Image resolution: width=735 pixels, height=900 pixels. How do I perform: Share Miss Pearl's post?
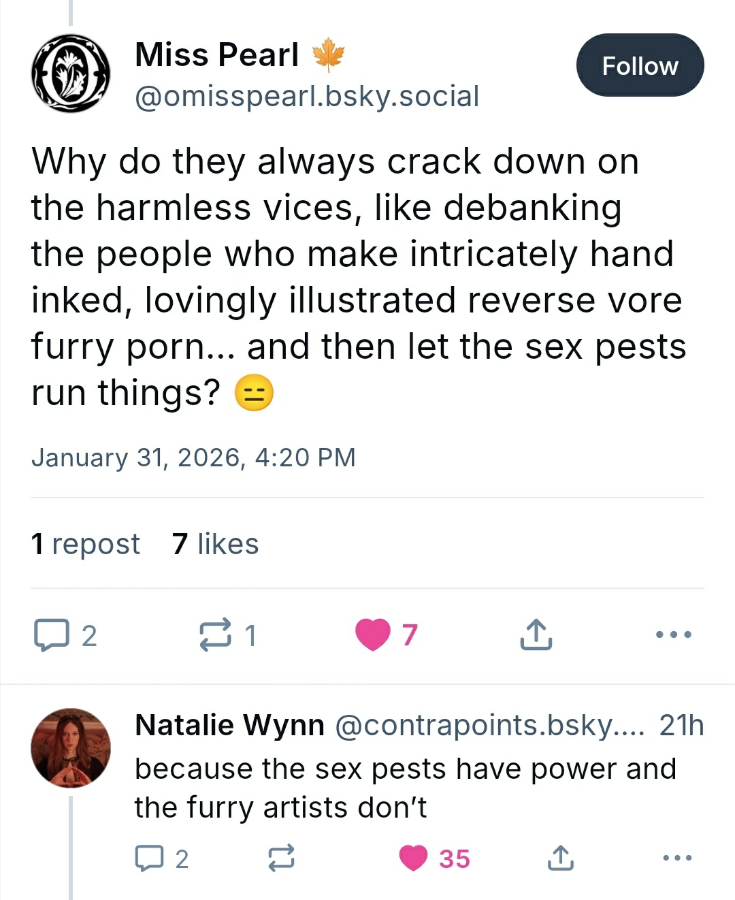tap(536, 634)
